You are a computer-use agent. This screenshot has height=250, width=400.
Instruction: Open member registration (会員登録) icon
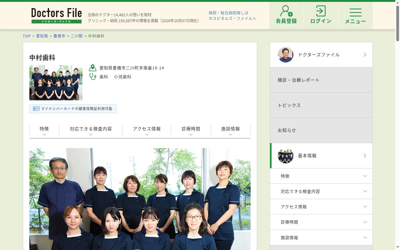(x=286, y=15)
